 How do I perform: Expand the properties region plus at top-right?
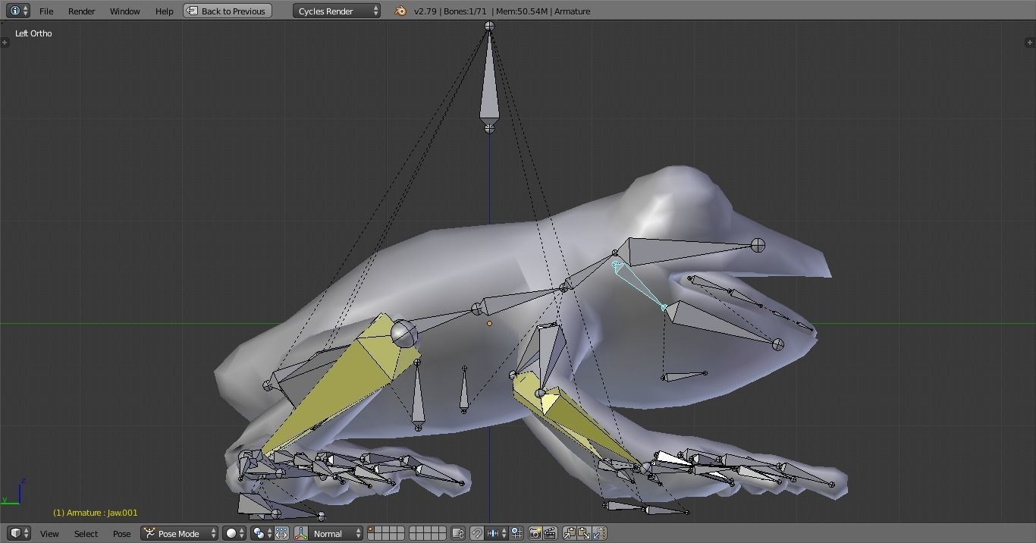click(x=1030, y=42)
